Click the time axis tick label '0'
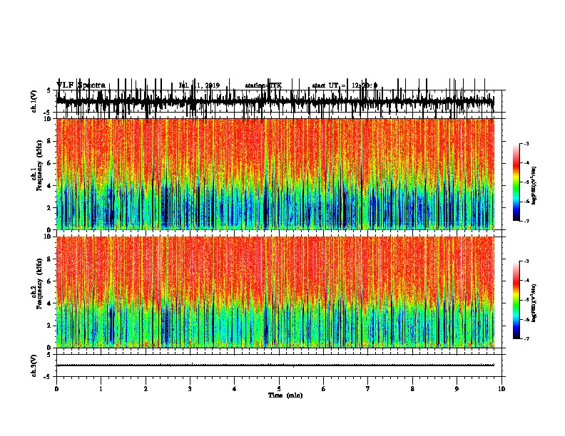This screenshot has height=436, width=565. pos(56,388)
